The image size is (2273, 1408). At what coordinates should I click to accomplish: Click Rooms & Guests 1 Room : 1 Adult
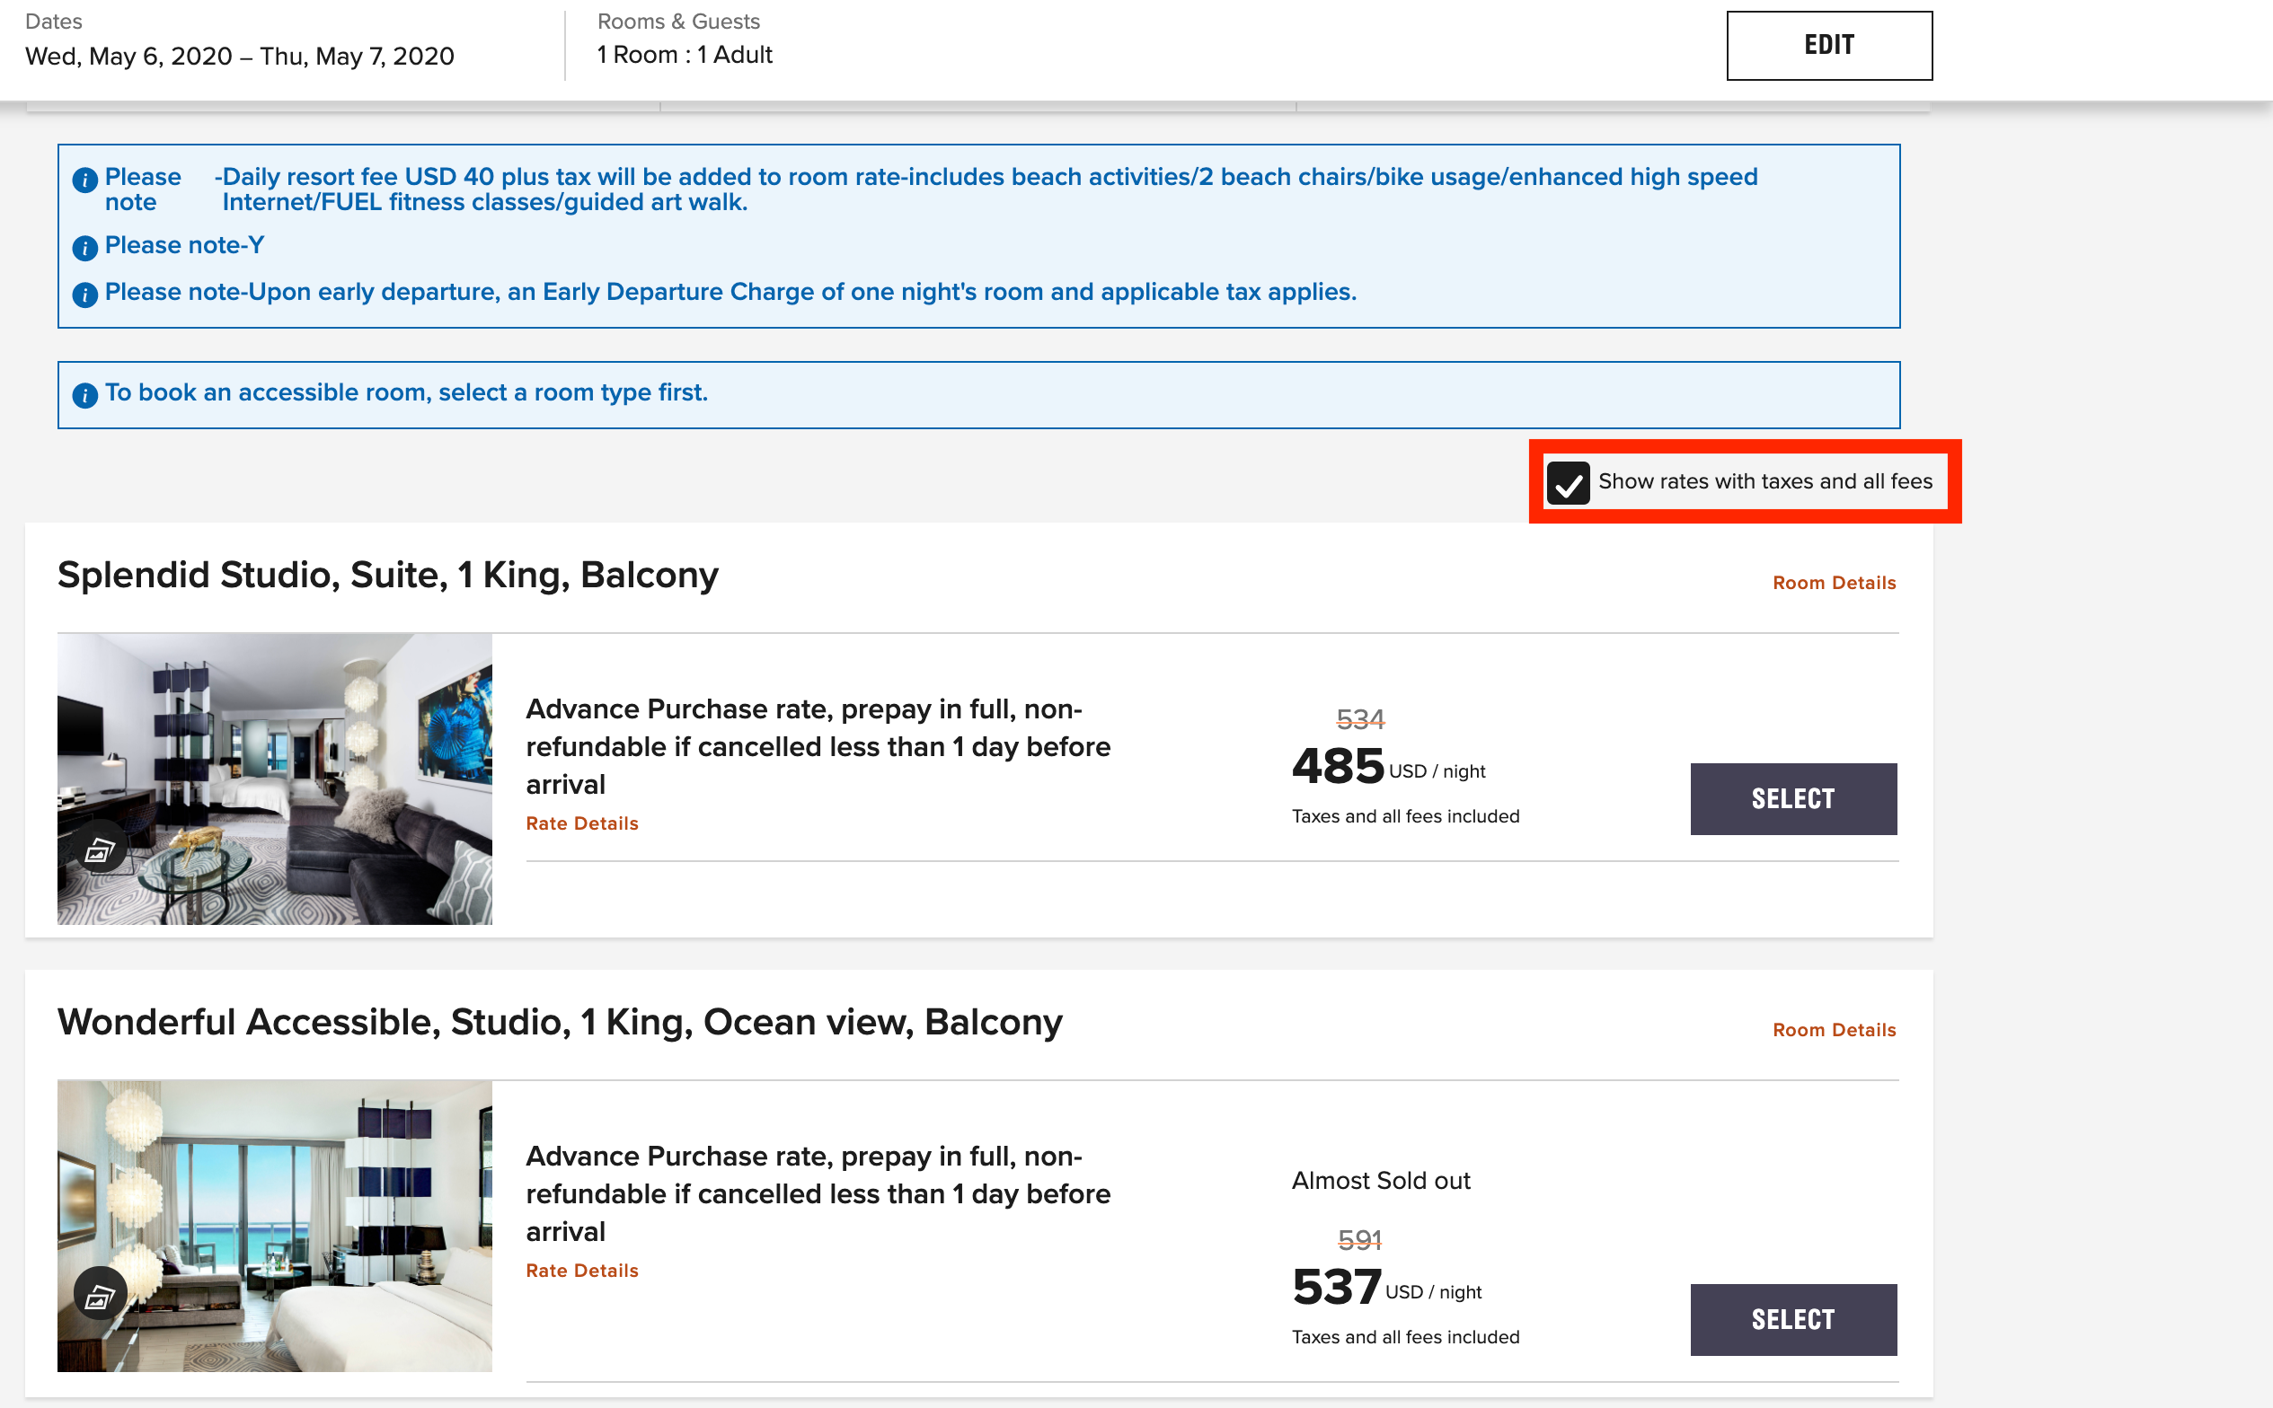coord(685,54)
